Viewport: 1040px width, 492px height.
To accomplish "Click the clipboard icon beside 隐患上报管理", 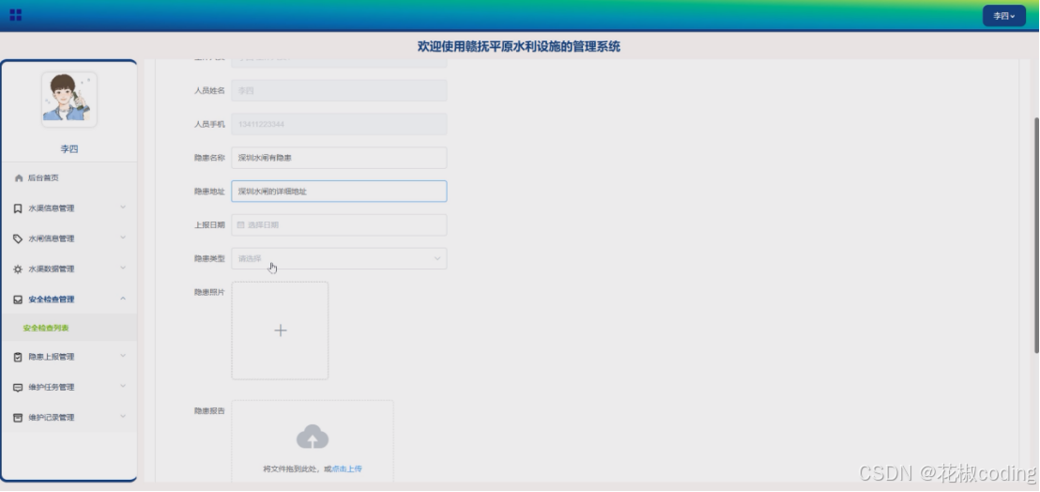I will pos(18,357).
